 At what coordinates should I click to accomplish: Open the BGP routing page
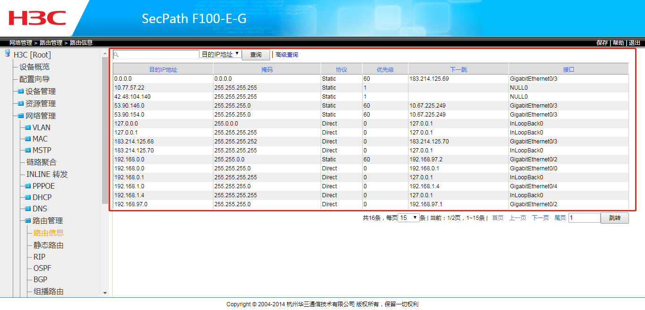pyautogui.click(x=41, y=279)
